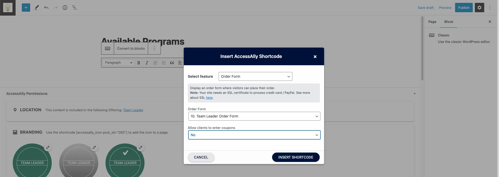The image size is (499, 177).
Task: Open Classic block options three-dot menu
Action: [x=154, y=49]
